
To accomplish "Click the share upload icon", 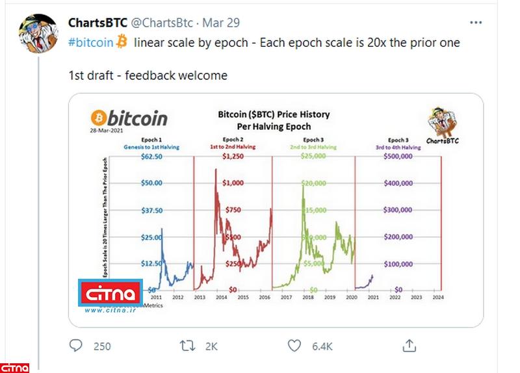I will (409, 346).
